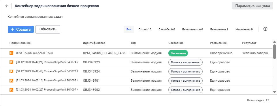Click the Идентификатор column header
The width and height of the screenshot is (277, 106).
pos(94,43)
